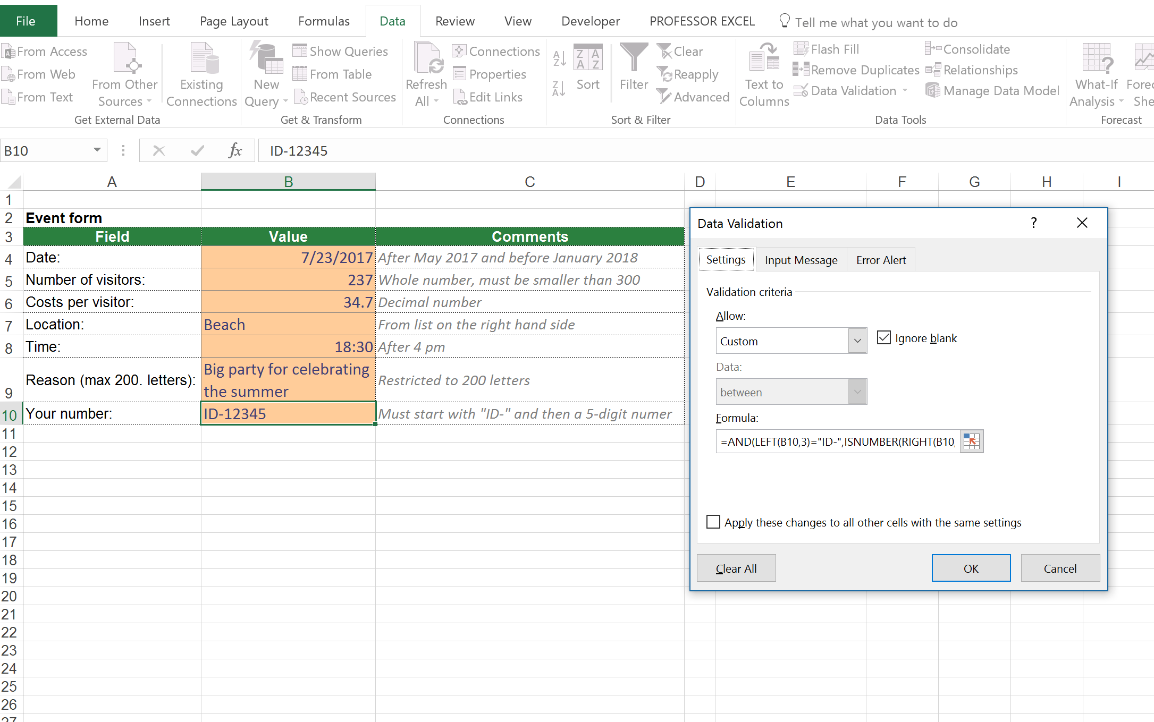Viewport: 1154px width, 722px height.
Task: Click the Filter funnel icon
Action: (x=633, y=57)
